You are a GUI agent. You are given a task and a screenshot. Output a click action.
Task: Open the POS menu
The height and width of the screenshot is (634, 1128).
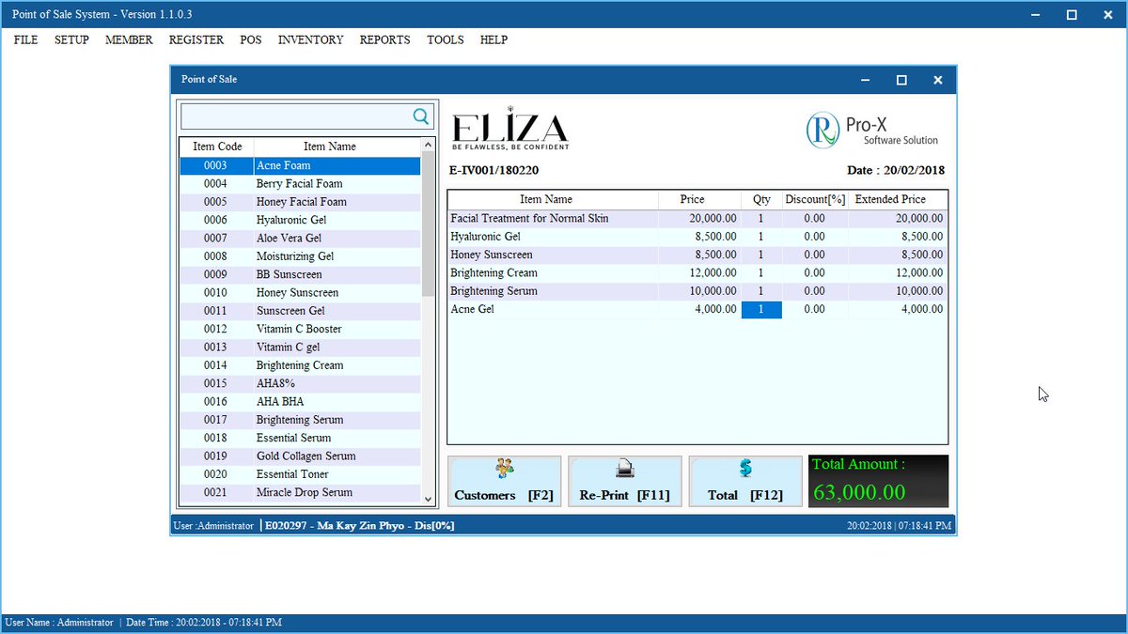point(251,40)
